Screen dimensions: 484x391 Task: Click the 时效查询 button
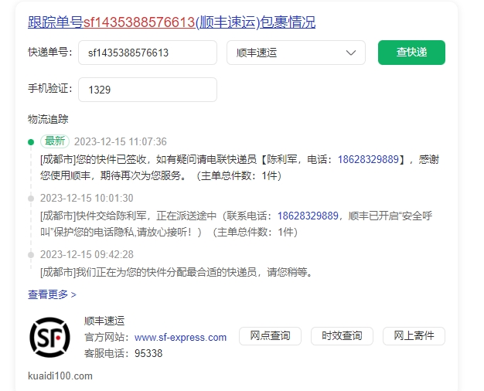pos(342,336)
